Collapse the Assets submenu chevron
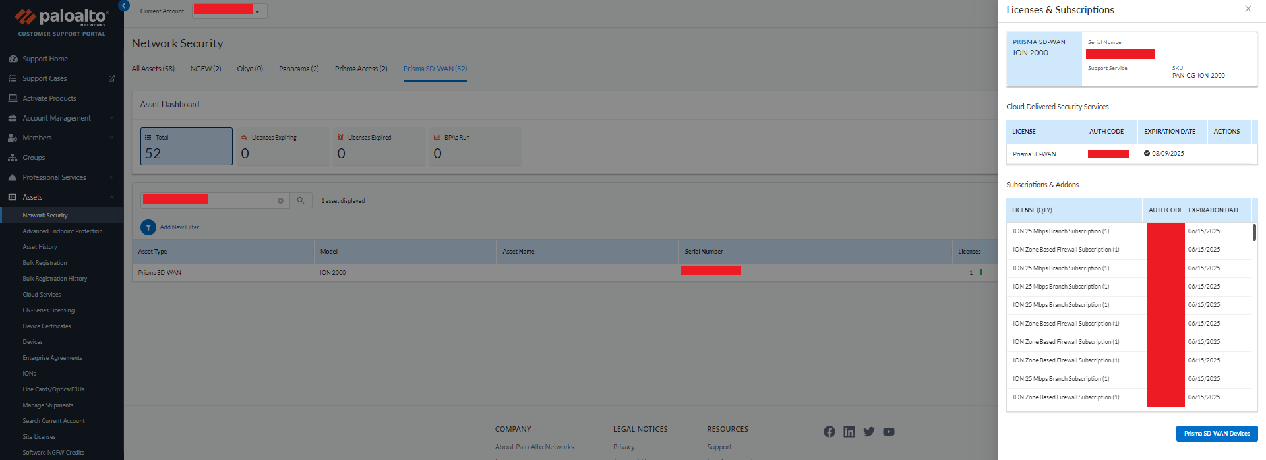The image size is (1266, 460). click(x=111, y=197)
